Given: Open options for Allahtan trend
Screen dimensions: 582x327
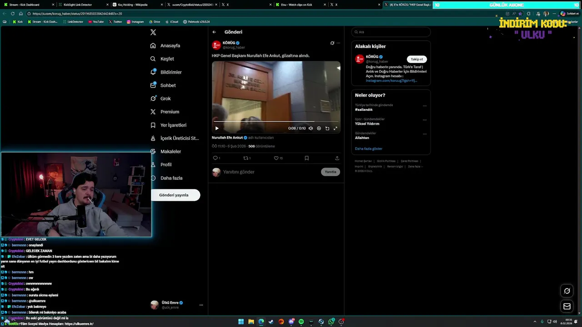Looking at the screenshot, I should pyautogui.click(x=425, y=134).
